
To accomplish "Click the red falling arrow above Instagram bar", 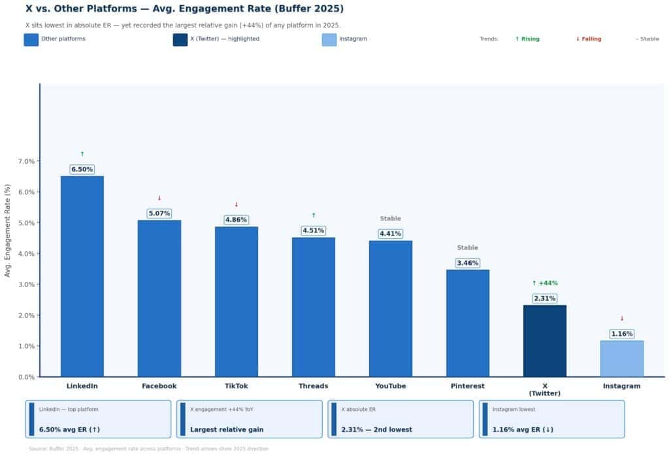I will pos(622,318).
